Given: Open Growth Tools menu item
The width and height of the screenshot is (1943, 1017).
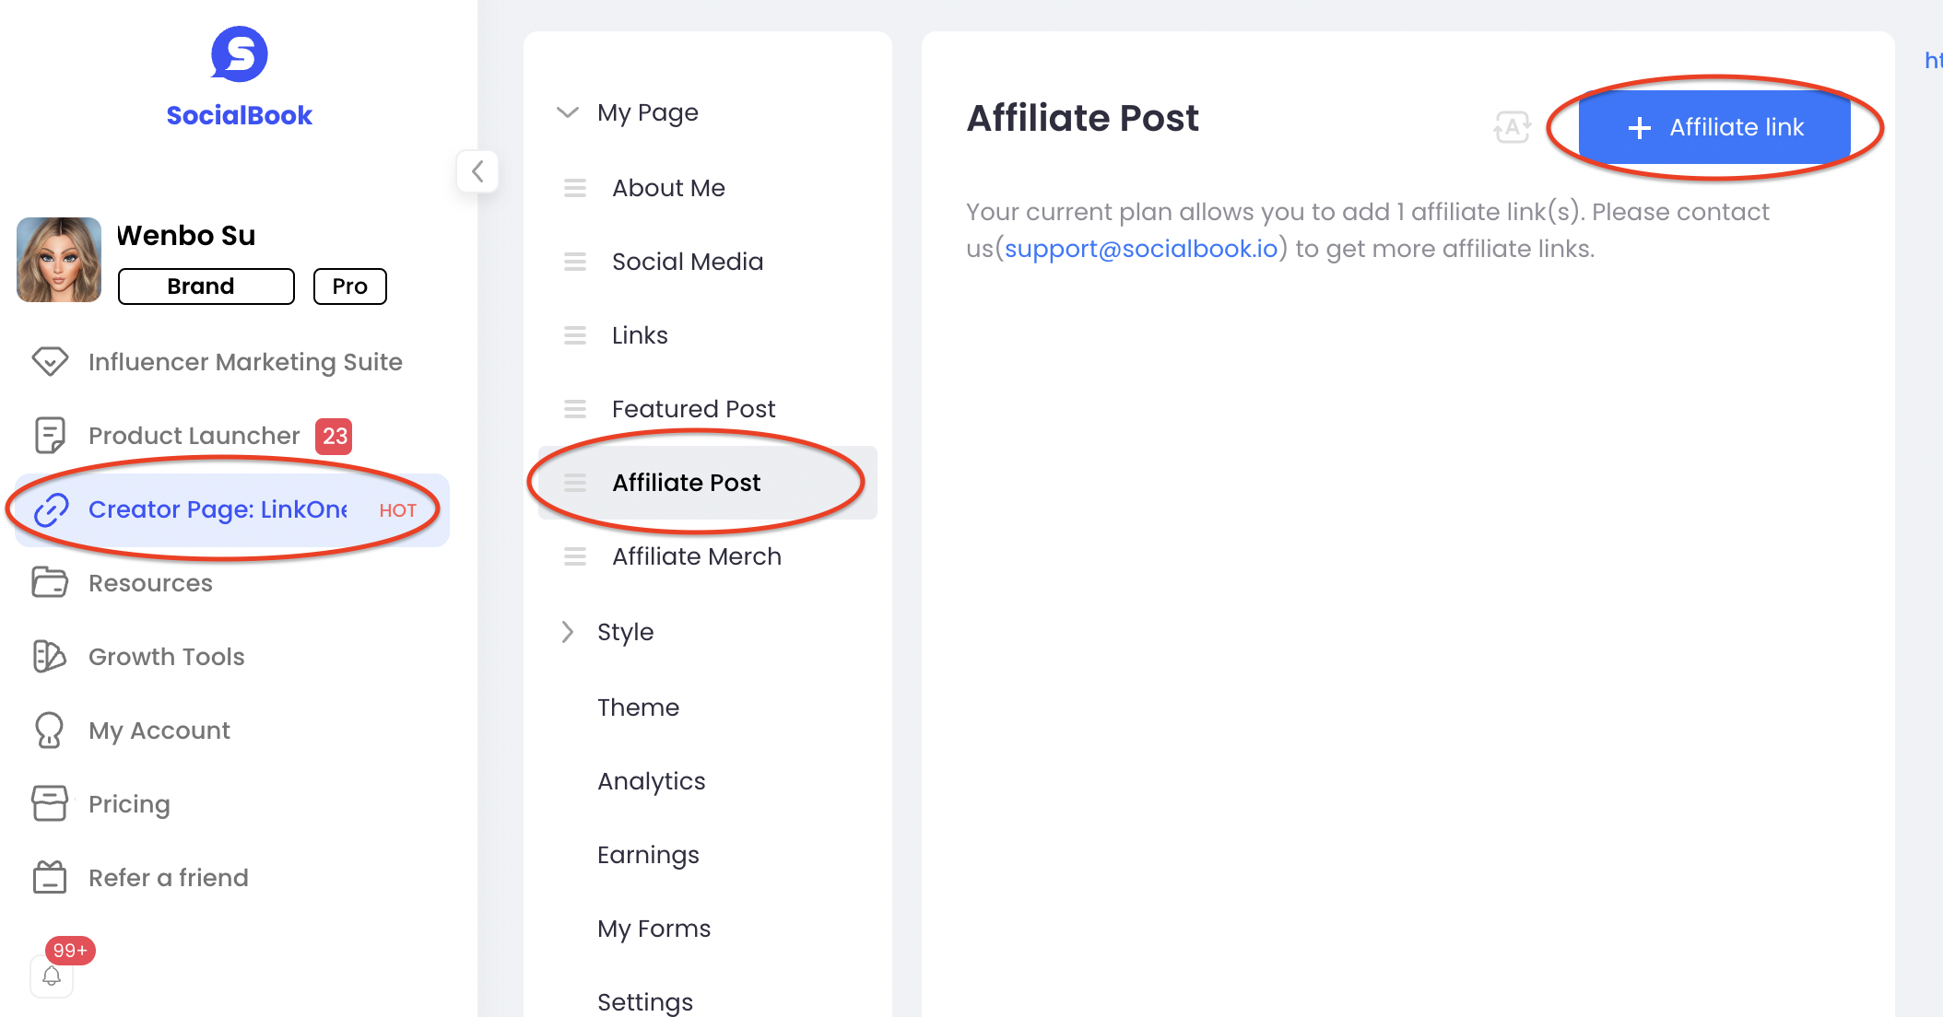Looking at the screenshot, I should (x=232, y=657).
